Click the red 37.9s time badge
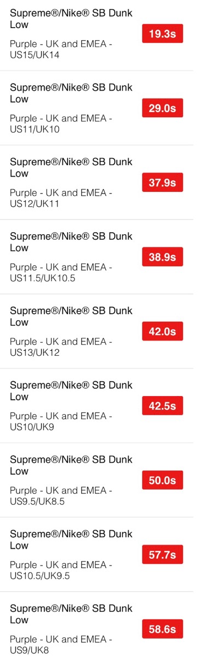Screen dimensions: 200x660 (162, 183)
